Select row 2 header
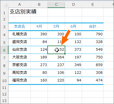114x104 pixels. [4, 19]
